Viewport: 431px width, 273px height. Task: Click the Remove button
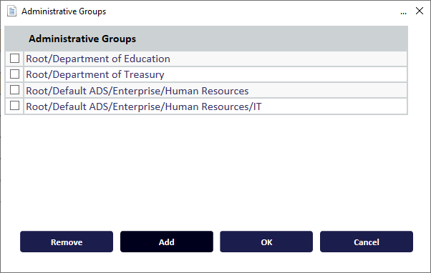coord(67,242)
